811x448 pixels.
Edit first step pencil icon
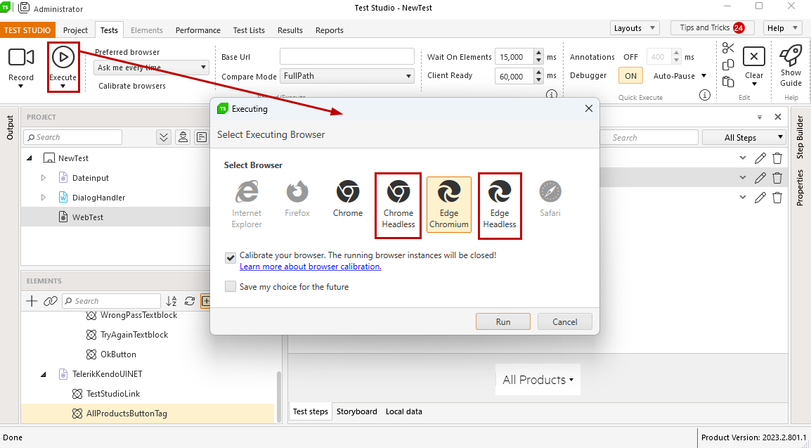coord(760,158)
